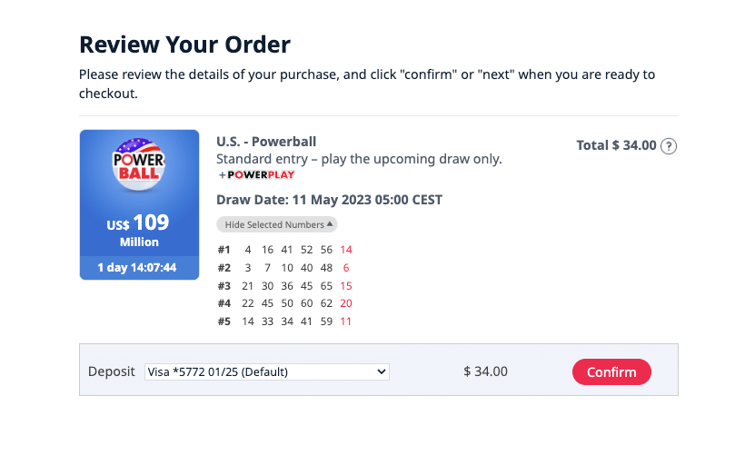Select line #1 of the chosen numbers

pos(285,250)
